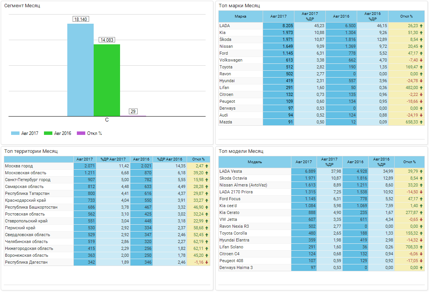The image size is (429, 303).
Task: Select Республика Татарстан territory row
Action: click(107, 193)
